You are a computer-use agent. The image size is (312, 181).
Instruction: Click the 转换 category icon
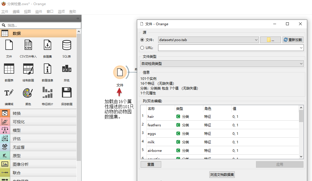5,113
